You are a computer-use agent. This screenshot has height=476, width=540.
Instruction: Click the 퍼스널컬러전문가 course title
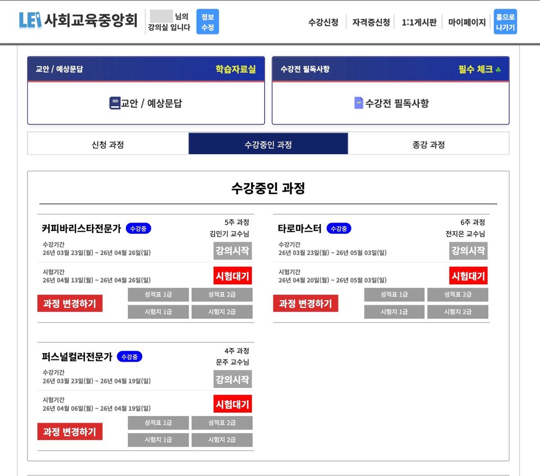click(77, 357)
